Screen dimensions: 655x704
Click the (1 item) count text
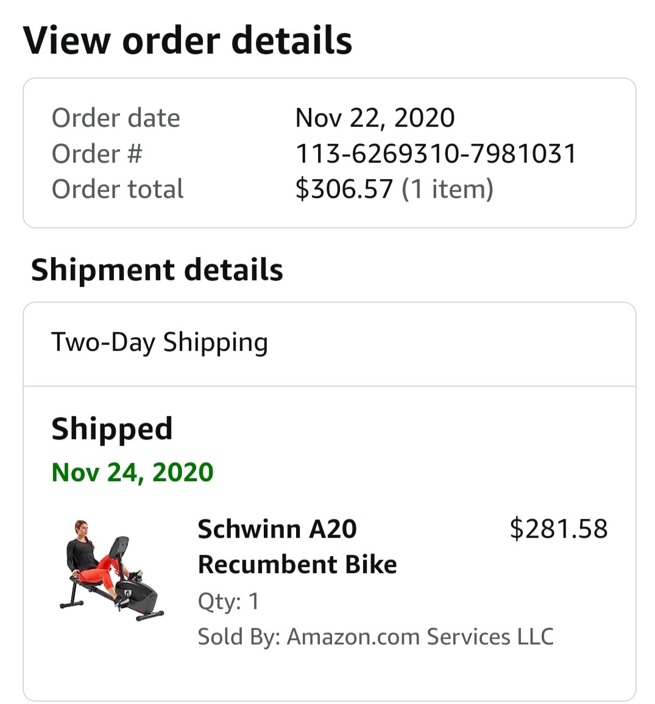(x=447, y=189)
